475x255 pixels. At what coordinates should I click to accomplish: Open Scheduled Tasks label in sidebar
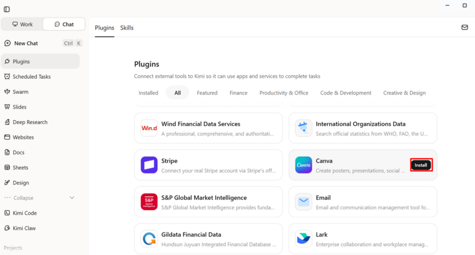pyautogui.click(x=32, y=77)
